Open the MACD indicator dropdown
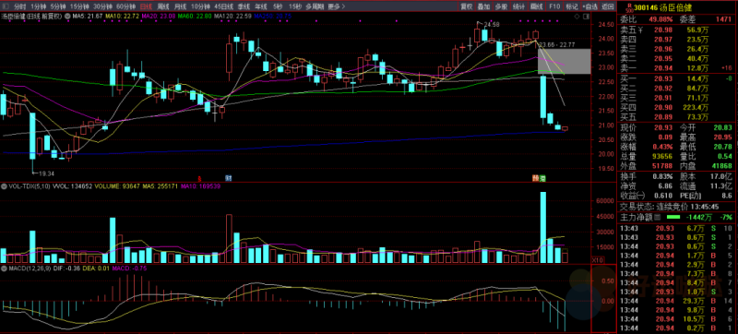738x334 pixels. point(4,268)
